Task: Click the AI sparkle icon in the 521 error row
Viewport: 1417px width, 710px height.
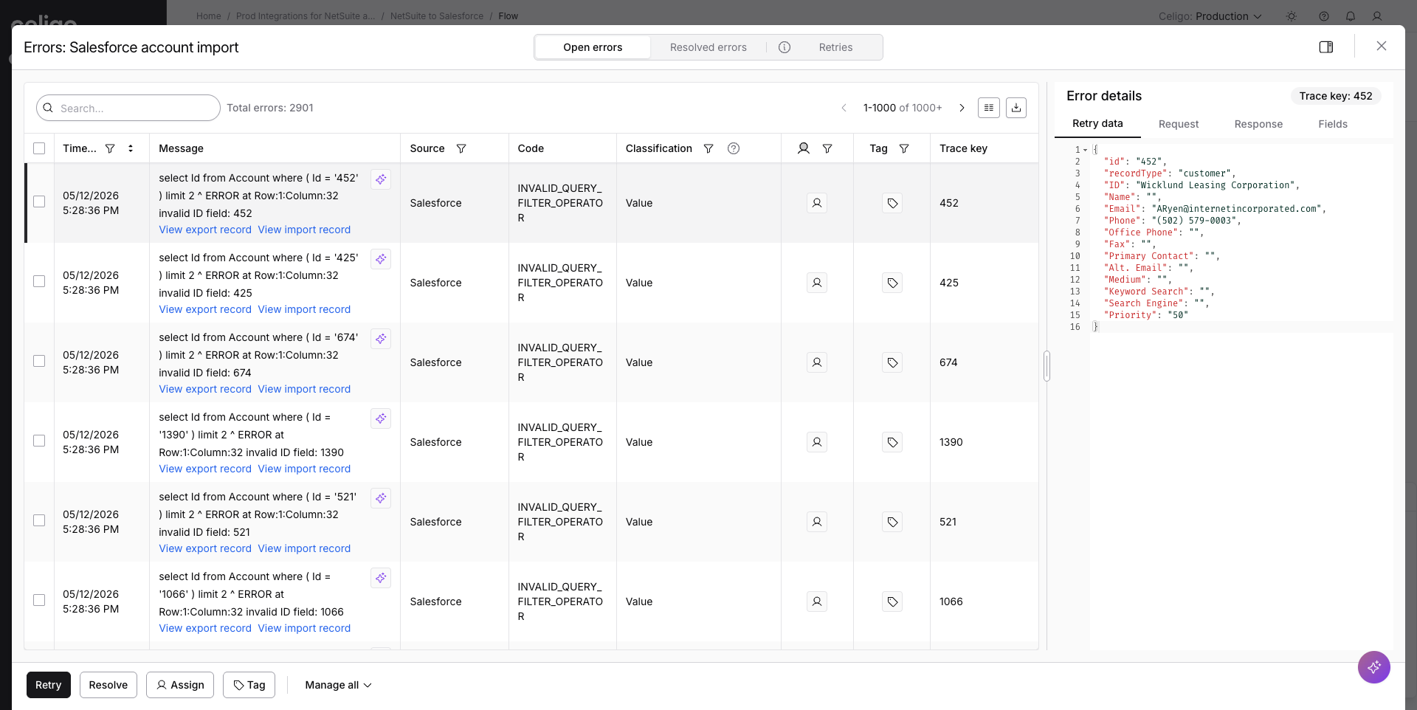Action: [x=381, y=498]
